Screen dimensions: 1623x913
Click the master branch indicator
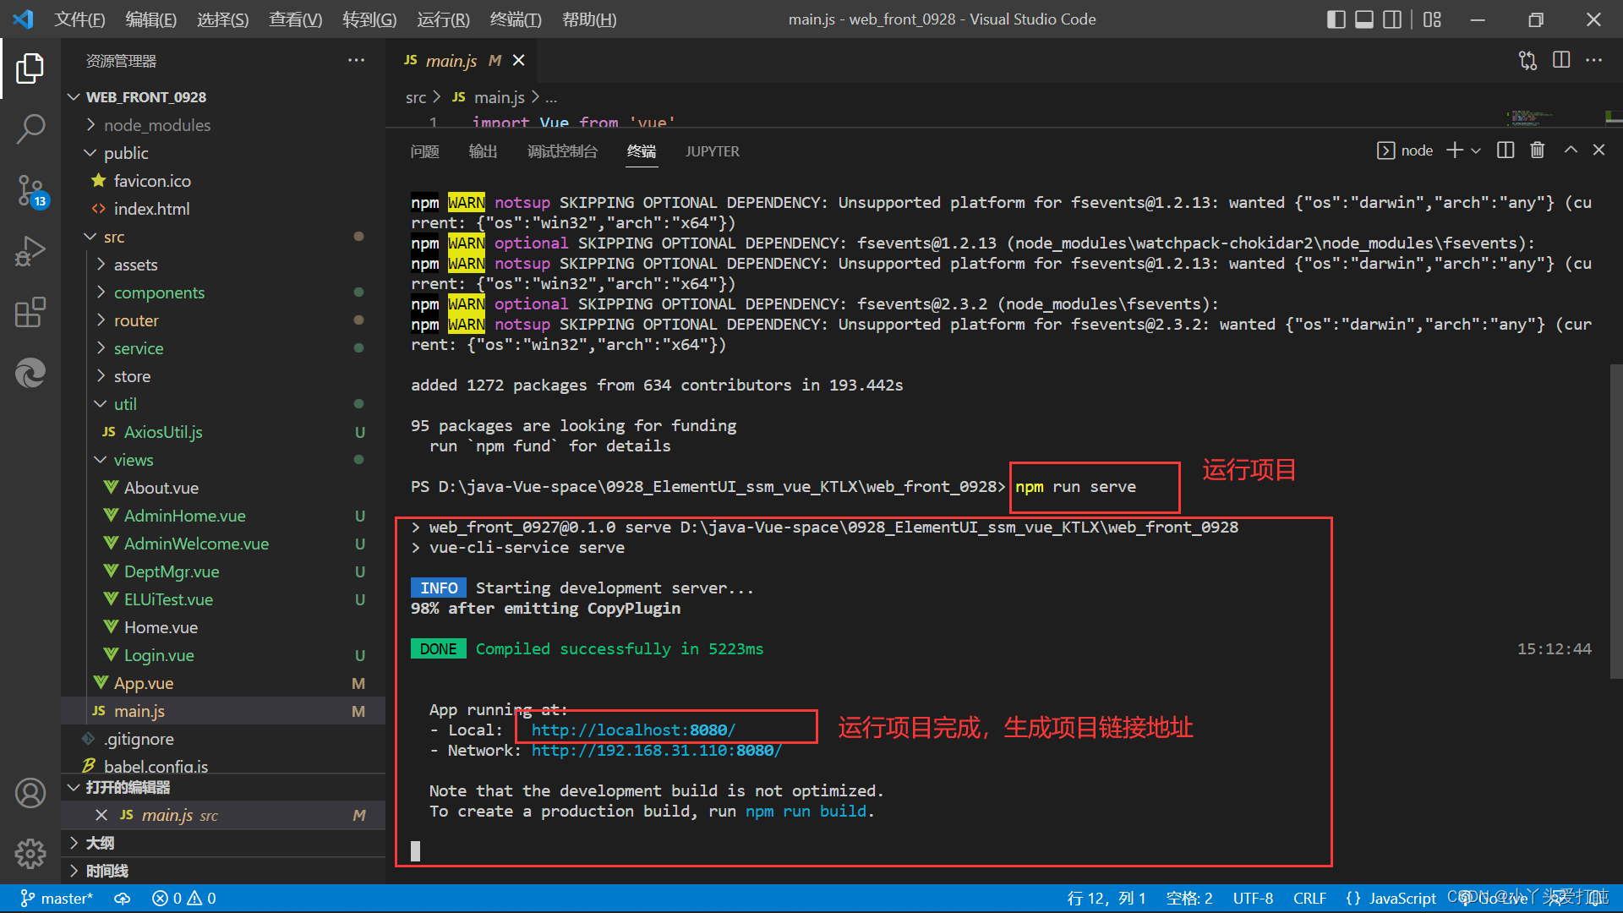tap(57, 899)
